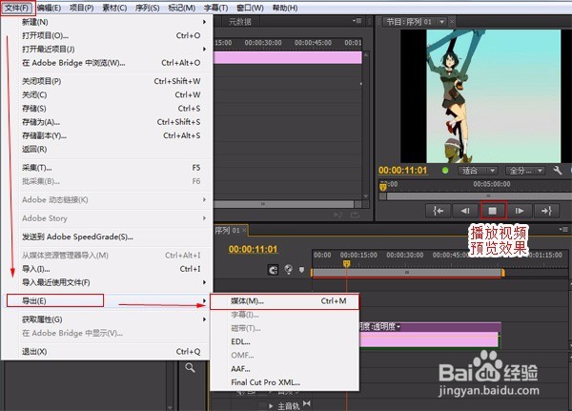The width and height of the screenshot is (572, 411).
Task: Close the 节目: 序列 01 panel
Action: (x=452, y=22)
